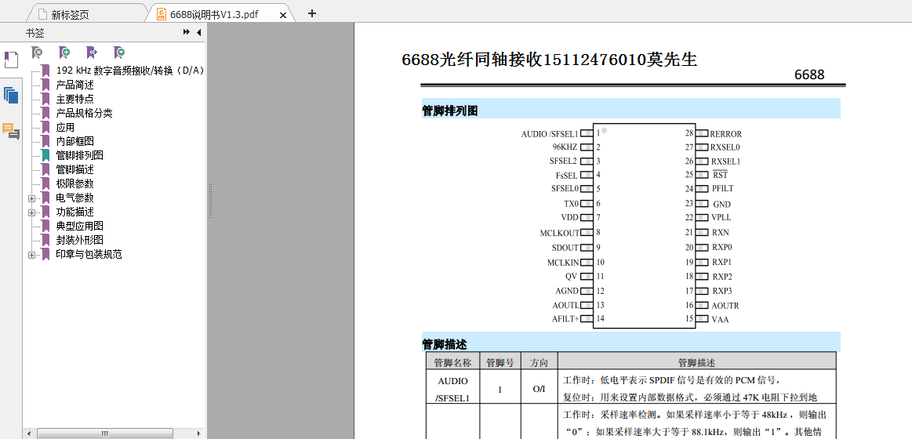
Task: Jump to the 产品规格分类 bookmark
Action: (84, 113)
